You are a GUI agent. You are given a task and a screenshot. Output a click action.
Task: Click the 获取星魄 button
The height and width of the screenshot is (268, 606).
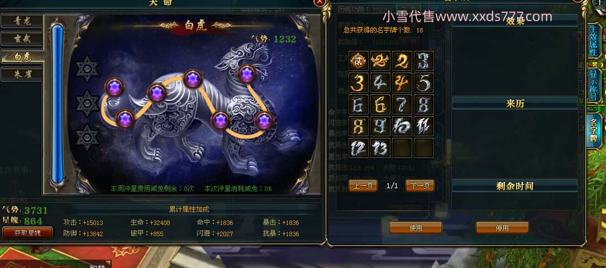pos(27,233)
